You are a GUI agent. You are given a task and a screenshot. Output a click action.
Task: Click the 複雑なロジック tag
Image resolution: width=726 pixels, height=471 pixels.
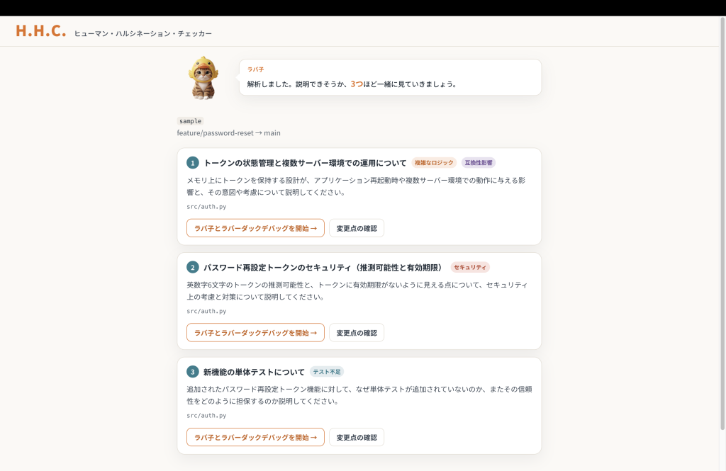point(434,163)
